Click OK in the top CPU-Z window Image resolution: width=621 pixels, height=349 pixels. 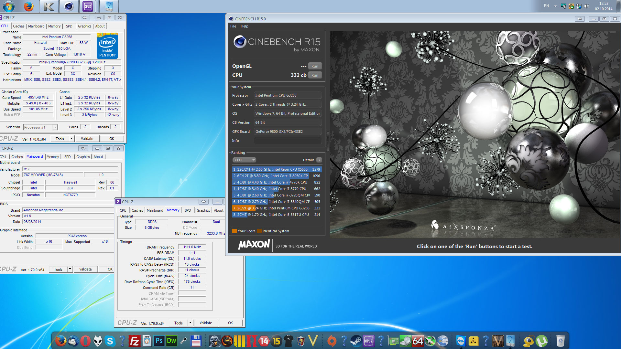pyautogui.click(x=112, y=139)
